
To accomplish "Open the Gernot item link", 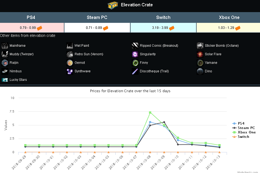I will (x=80, y=63).
